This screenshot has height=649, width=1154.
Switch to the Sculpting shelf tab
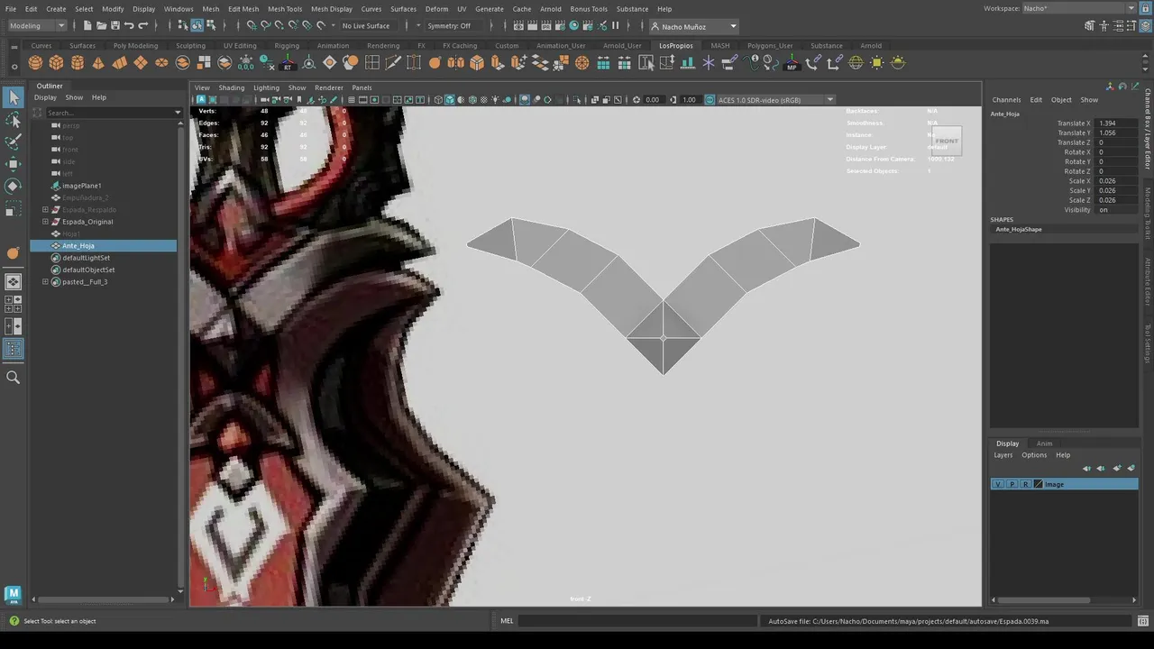tap(190, 45)
